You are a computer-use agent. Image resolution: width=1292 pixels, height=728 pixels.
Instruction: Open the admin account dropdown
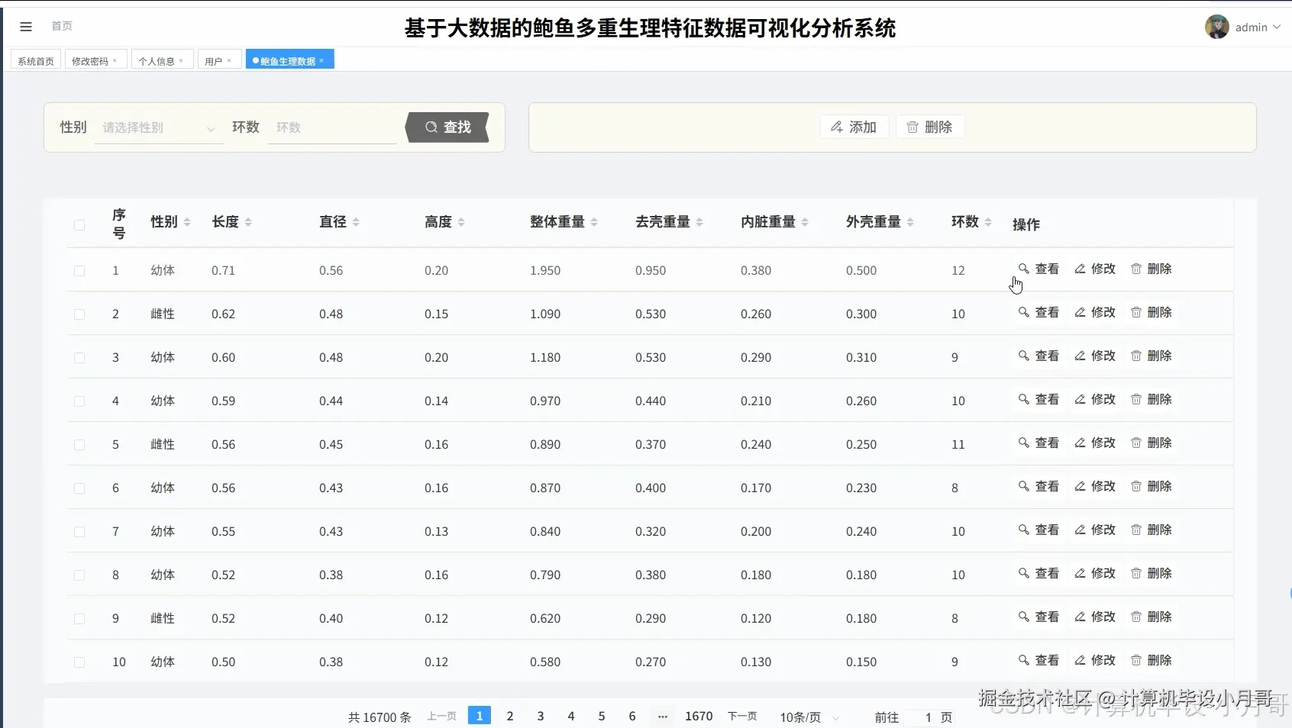1252,27
